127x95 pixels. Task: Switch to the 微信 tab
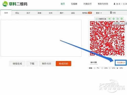point(39,13)
